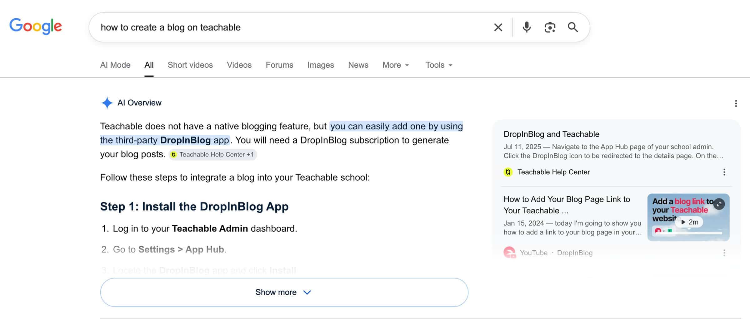
Task: Select the All results tab
Action: click(149, 65)
